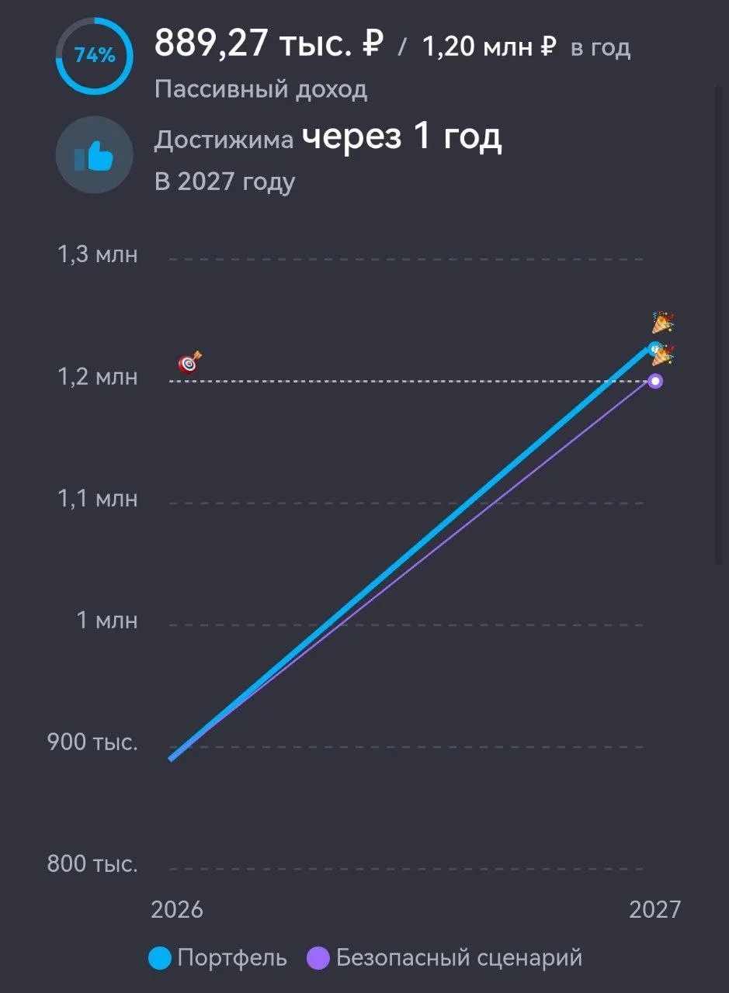
Task: Click the В 2027 году text
Action: pyautogui.click(x=225, y=182)
